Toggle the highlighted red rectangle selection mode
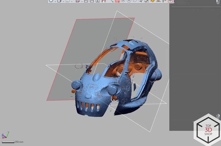This screenshot has height=146, width=221. click(x=117, y=1)
